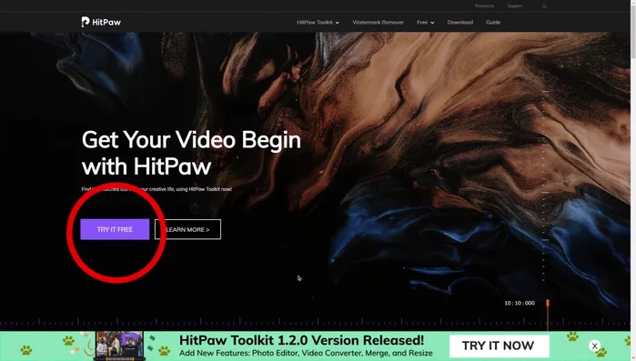Viewport: 636px width, 361px height.
Task: Expand the HitPaw Toolkit menu
Action: [318, 23]
